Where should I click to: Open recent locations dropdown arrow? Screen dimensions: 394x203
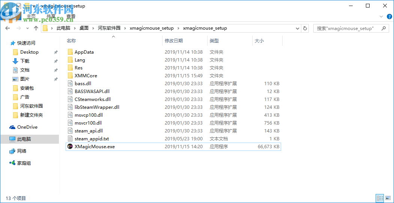pyautogui.click(x=27, y=28)
